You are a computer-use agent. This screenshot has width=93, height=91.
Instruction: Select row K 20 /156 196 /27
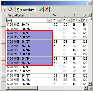[x=29, y=76]
